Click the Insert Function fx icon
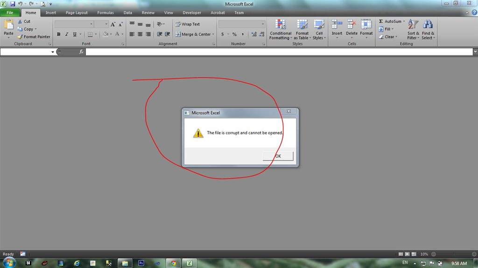Viewport: 478px width, 268px height. point(81,52)
